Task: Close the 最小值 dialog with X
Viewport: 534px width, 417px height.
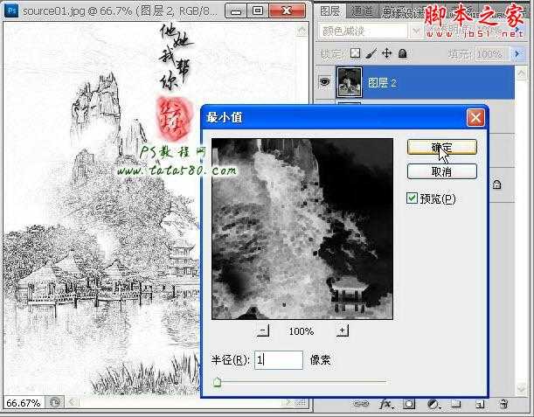Action: [475, 118]
